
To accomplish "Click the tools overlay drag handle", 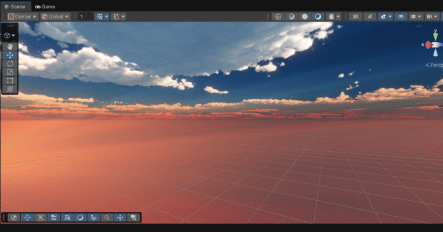I will coord(10,26).
